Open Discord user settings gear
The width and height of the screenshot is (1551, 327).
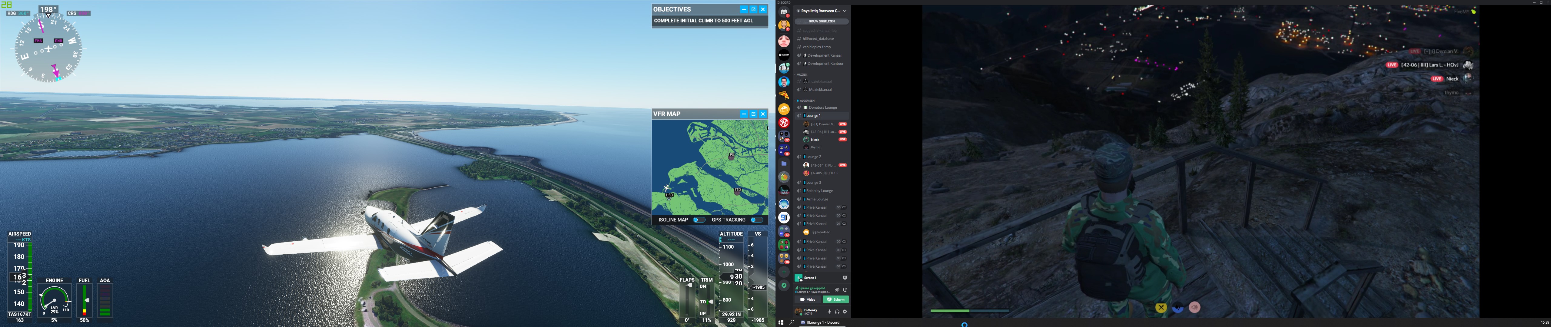[845, 312]
